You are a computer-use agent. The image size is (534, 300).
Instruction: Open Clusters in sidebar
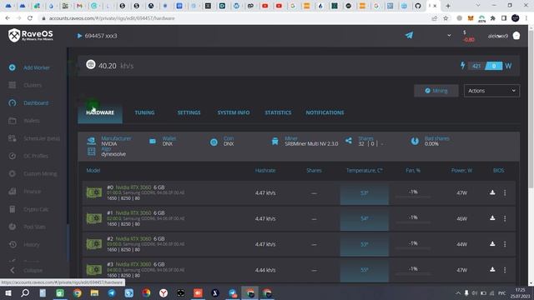(x=26, y=85)
